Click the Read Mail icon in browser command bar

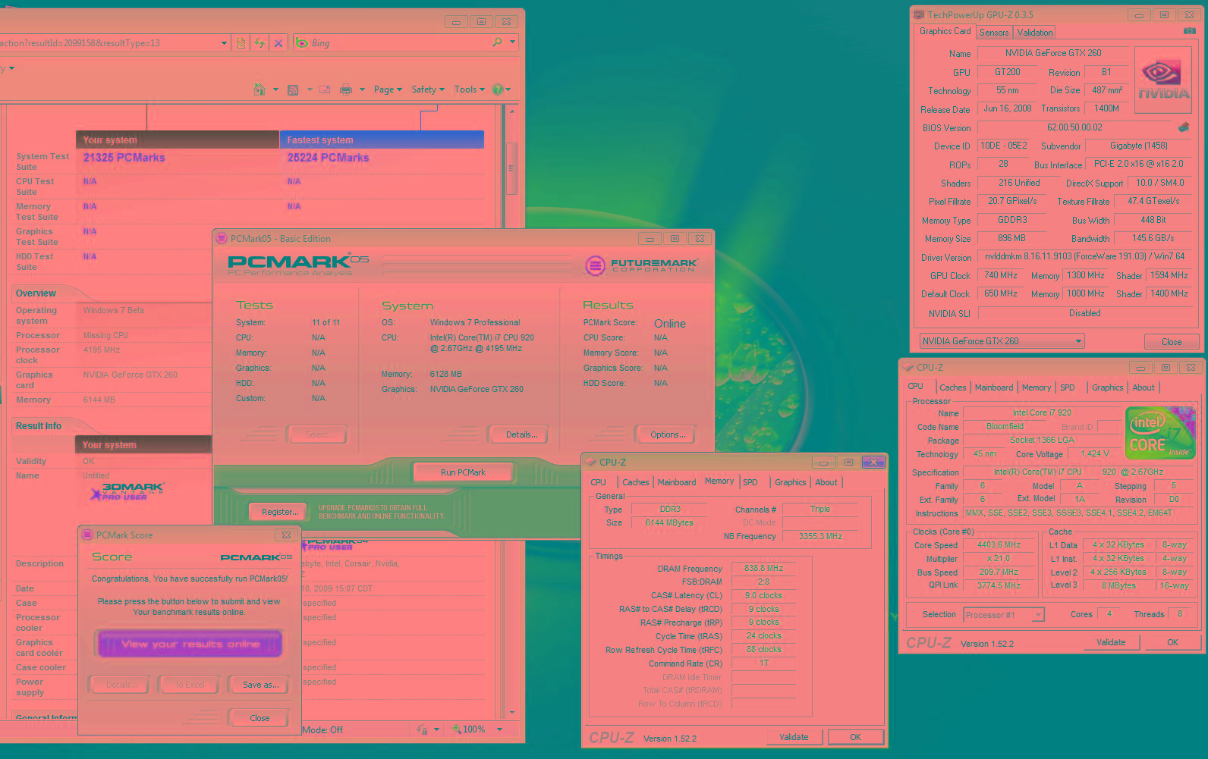325,89
